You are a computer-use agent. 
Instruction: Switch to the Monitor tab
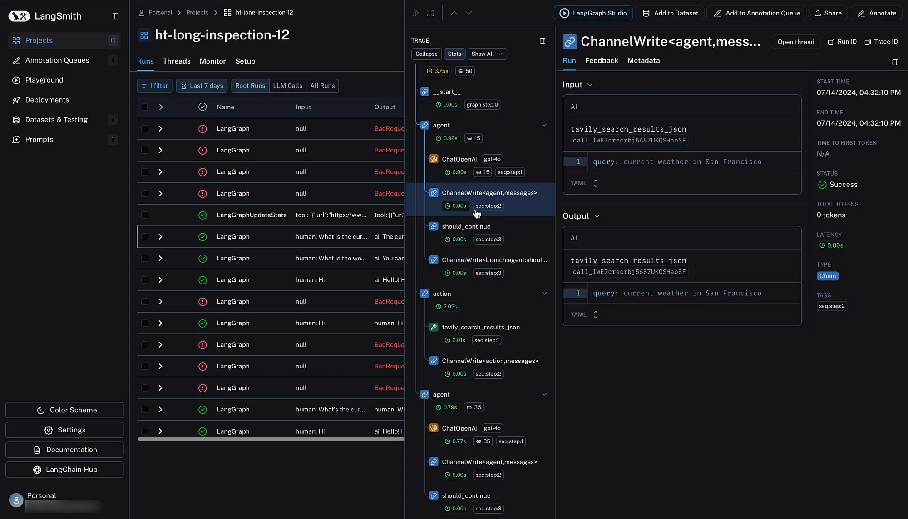(x=212, y=61)
